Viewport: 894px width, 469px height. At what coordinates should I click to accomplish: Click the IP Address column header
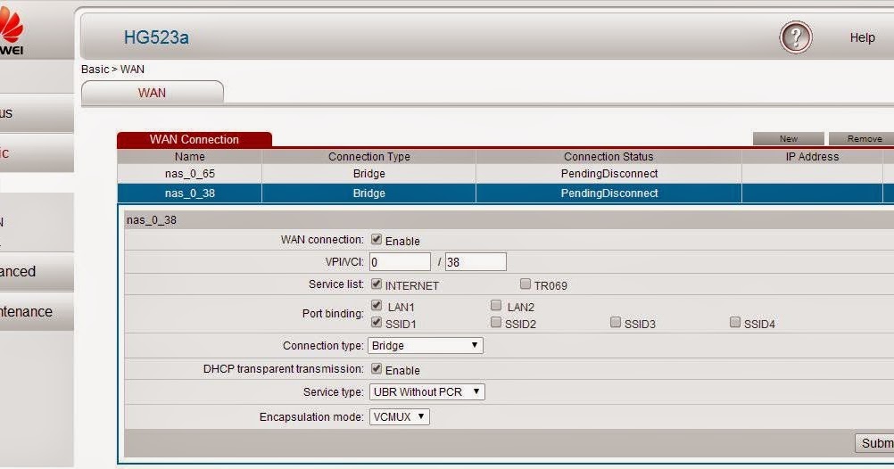[812, 157]
